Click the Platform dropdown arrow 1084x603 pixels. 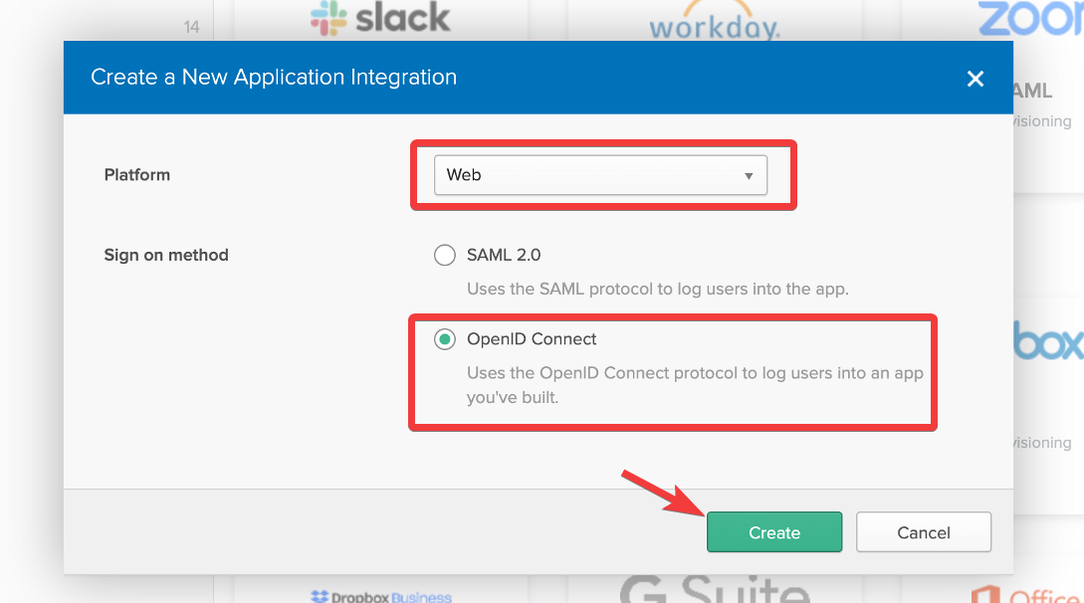point(749,176)
